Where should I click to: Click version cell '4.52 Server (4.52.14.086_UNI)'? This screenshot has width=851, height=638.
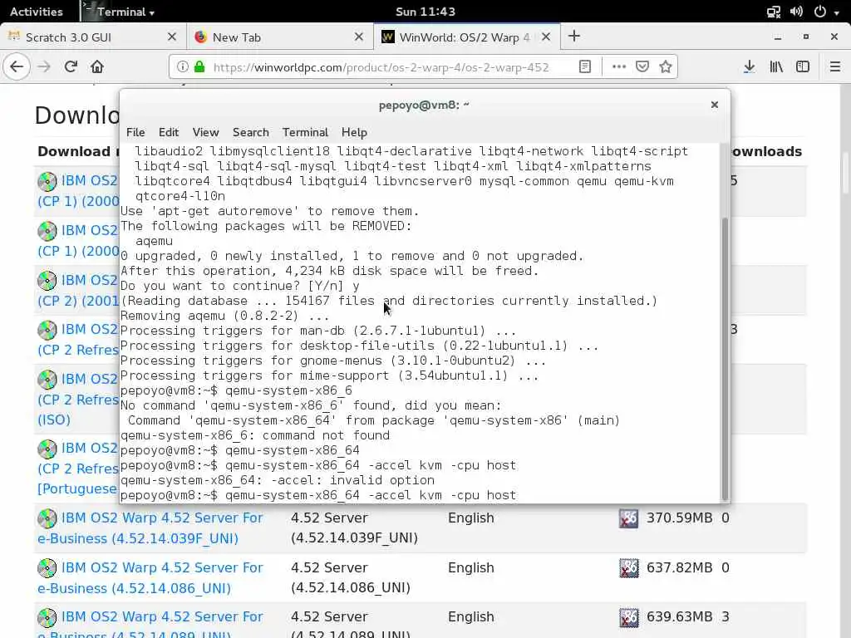pos(351,578)
